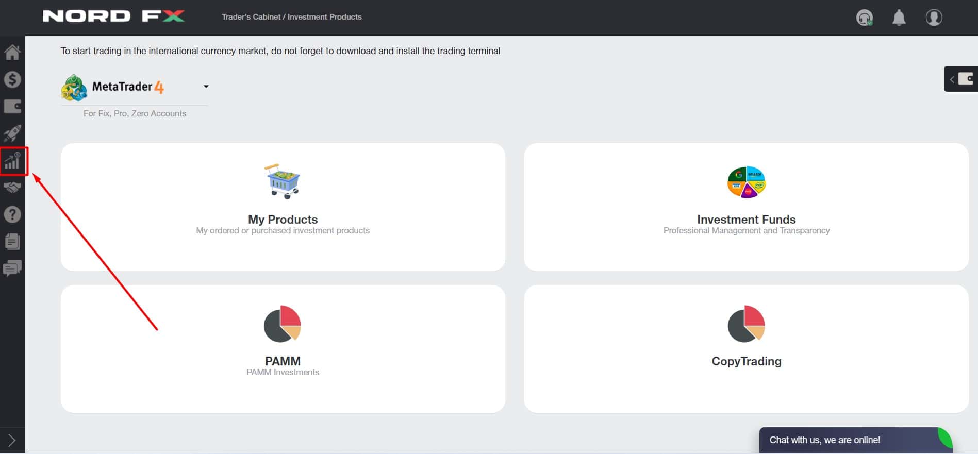The image size is (978, 454).
Task: Click the handshake partnership sidebar icon
Action: click(12, 187)
